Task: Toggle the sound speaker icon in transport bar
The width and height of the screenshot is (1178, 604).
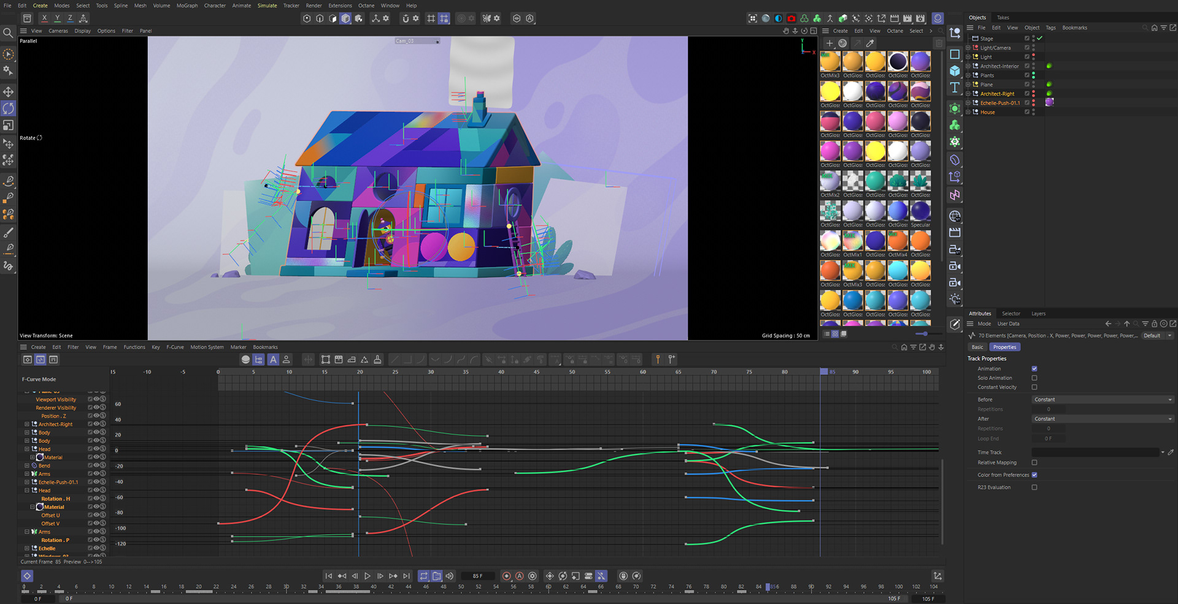Action: (450, 576)
